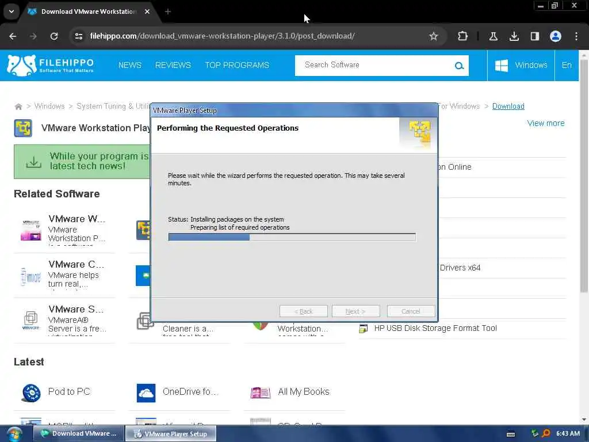Click the Windows breadcrumb link
Image resolution: width=589 pixels, height=442 pixels.
pyautogui.click(x=49, y=106)
